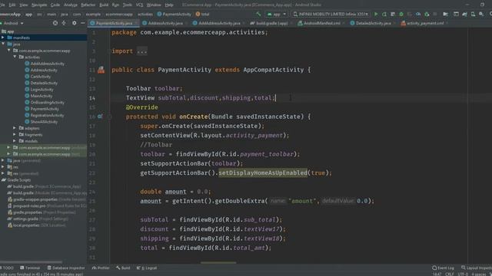Collapse the activities package arrow

15,57
